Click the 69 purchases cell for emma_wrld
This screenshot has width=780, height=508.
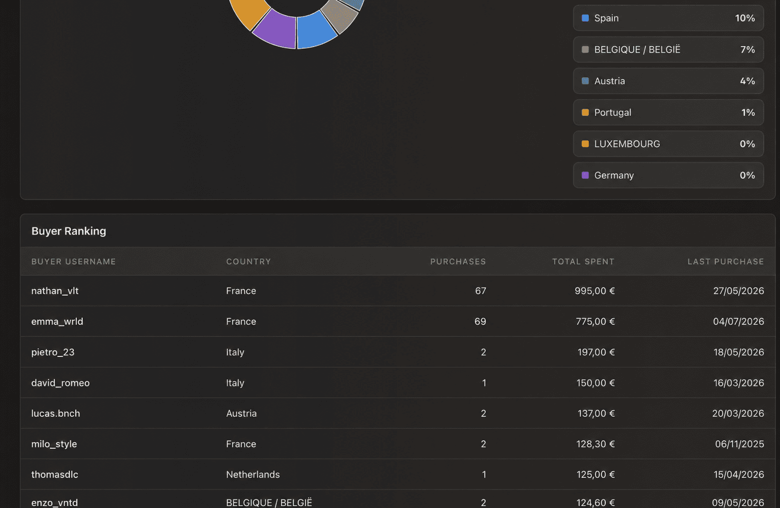point(480,321)
